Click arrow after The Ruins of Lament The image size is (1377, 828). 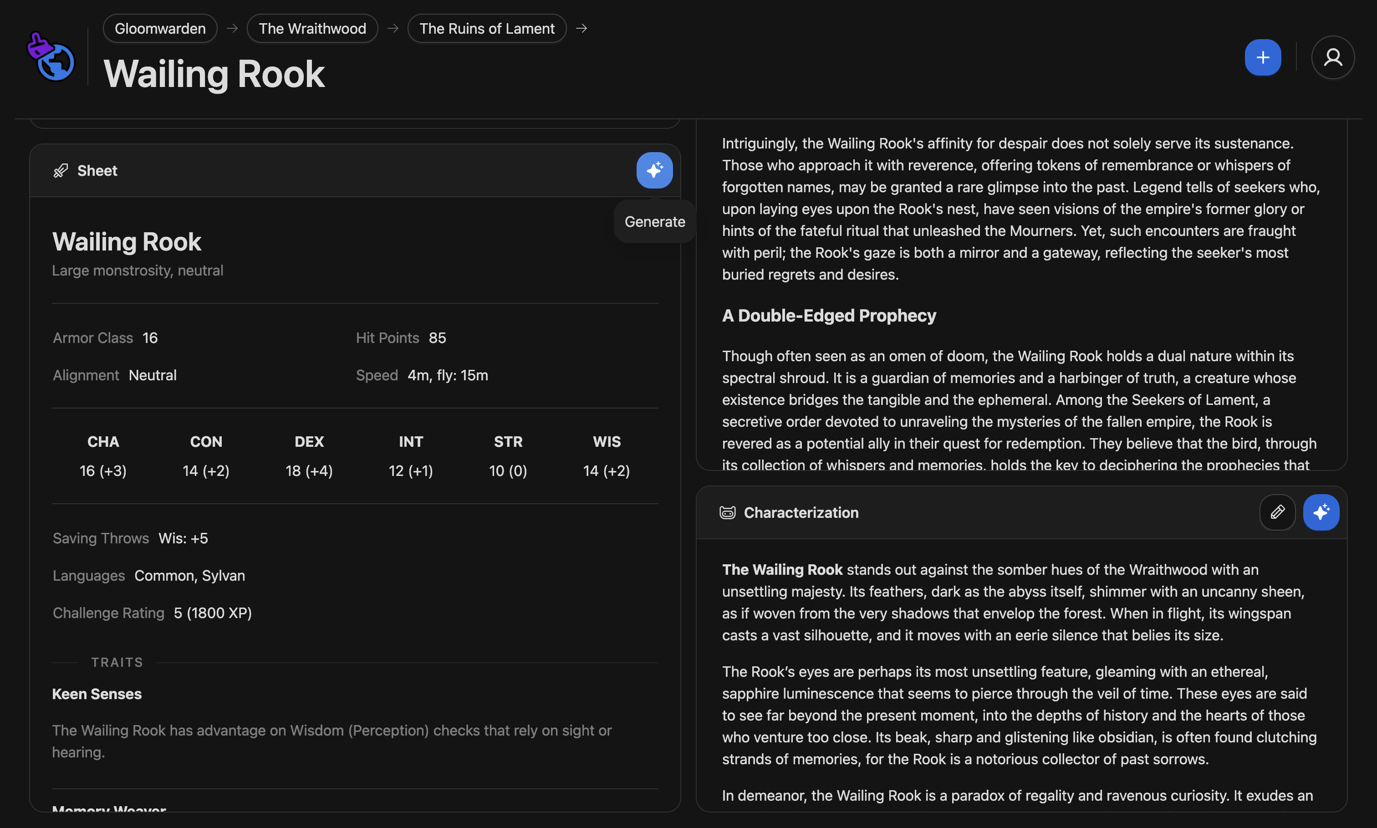coord(581,28)
